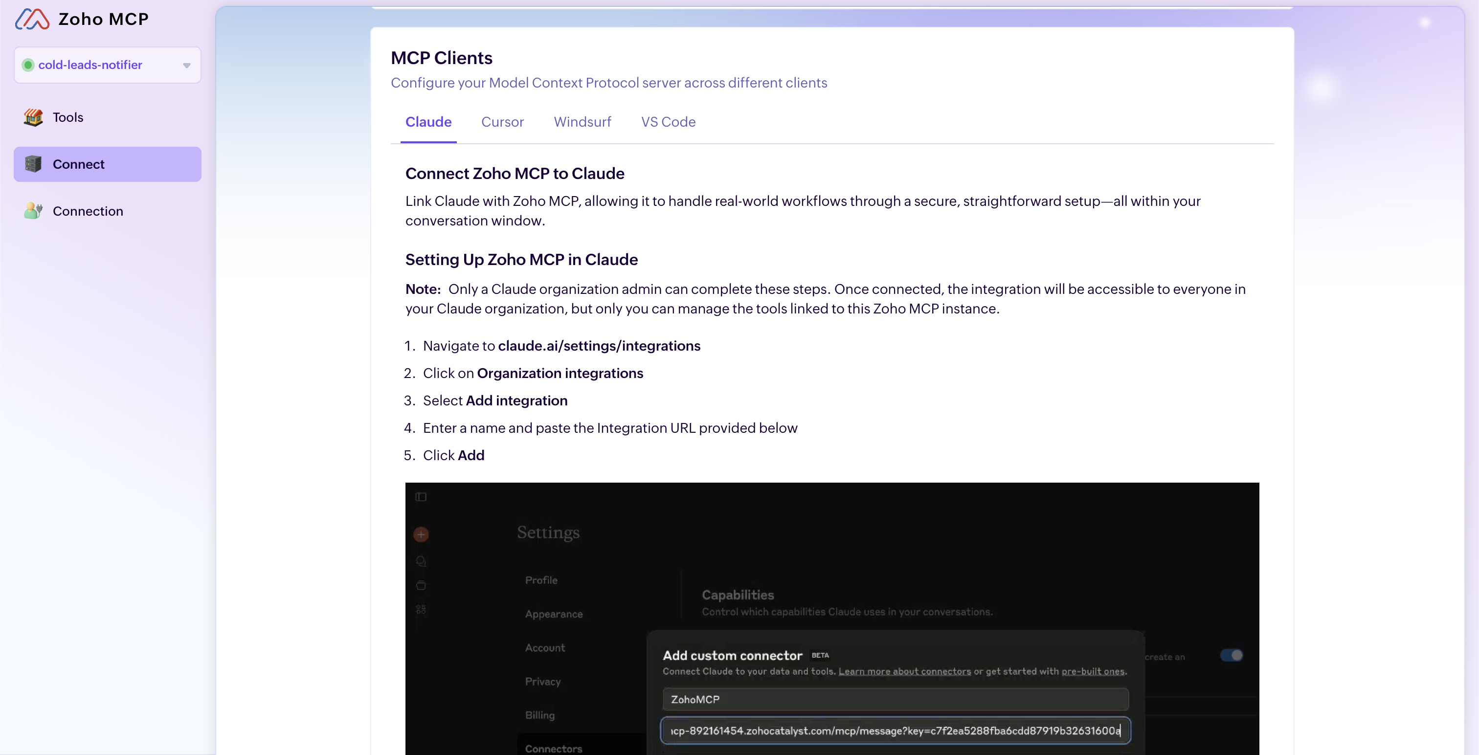Viewport: 1479px width, 755px height.
Task: Click the Learn more about connectors link
Action: click(904, 671)
